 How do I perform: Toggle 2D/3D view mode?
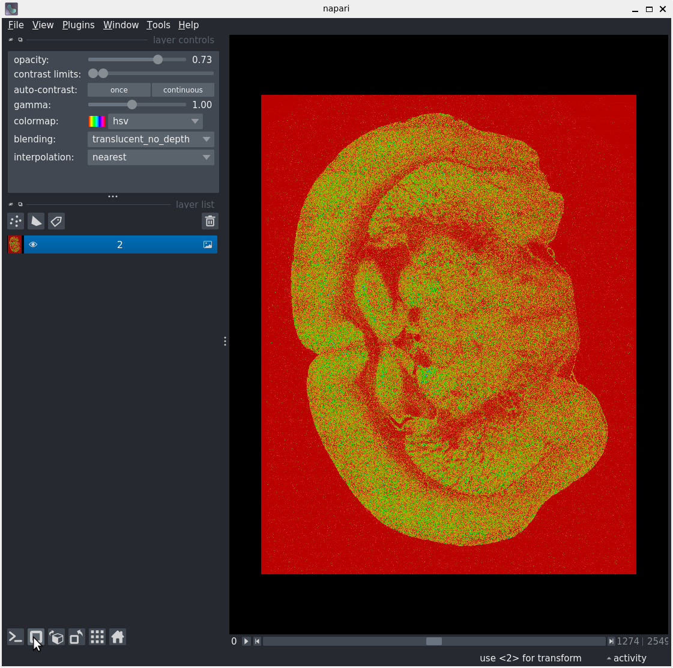(x=36, y=637)
